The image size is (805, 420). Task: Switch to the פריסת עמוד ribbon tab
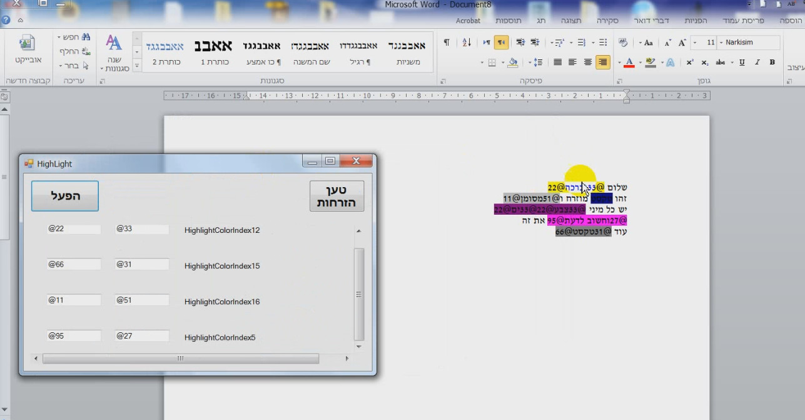pyautogui.click(x=744, y=21)
